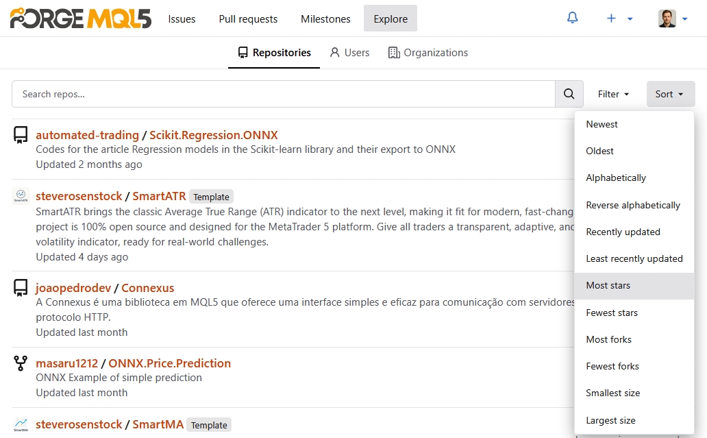
Task: Switch to the Organizations tab
Action: (428, 53)
